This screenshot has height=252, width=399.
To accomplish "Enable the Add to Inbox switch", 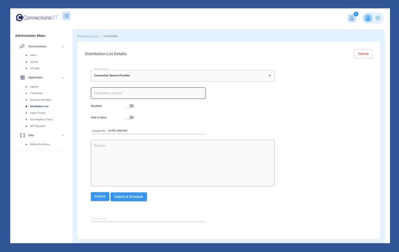I will coord(129,118).
